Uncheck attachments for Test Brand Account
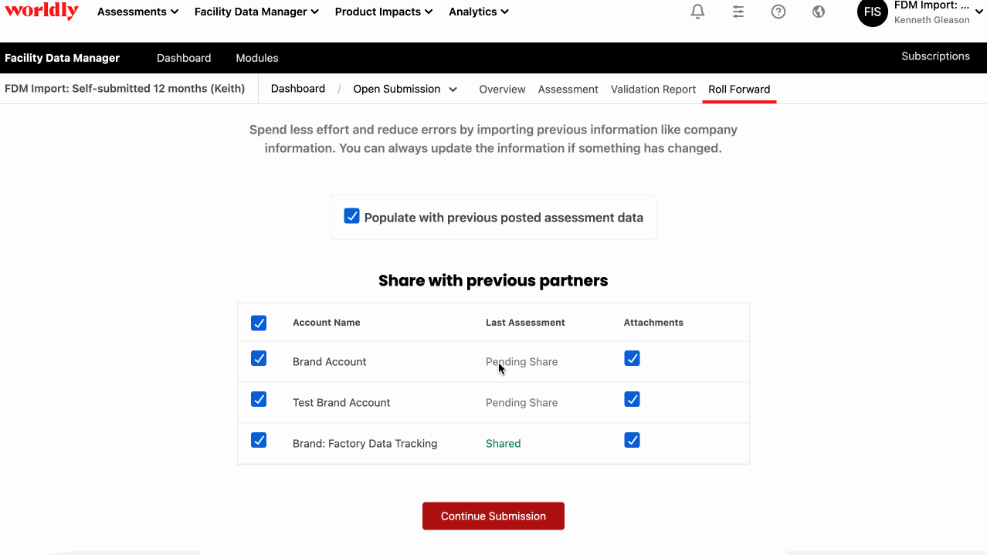 coord(632,400)
